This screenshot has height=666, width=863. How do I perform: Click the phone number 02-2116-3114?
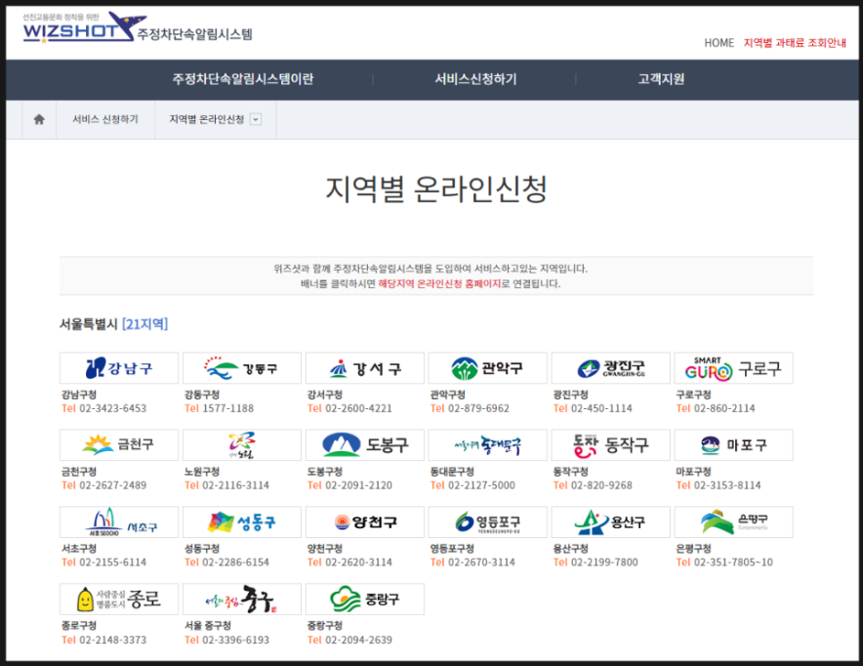click(235, 485)
